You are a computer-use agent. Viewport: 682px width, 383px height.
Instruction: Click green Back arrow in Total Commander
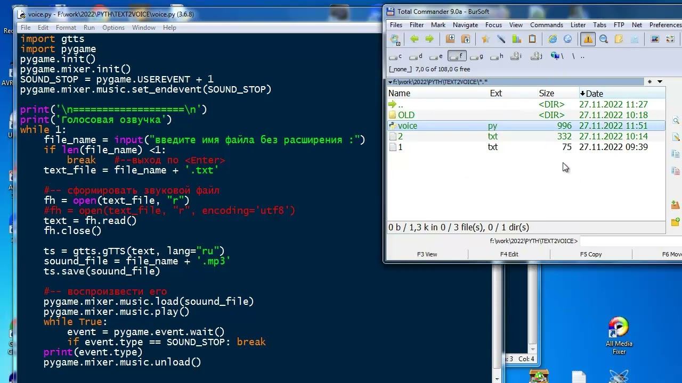click(414, 39)
